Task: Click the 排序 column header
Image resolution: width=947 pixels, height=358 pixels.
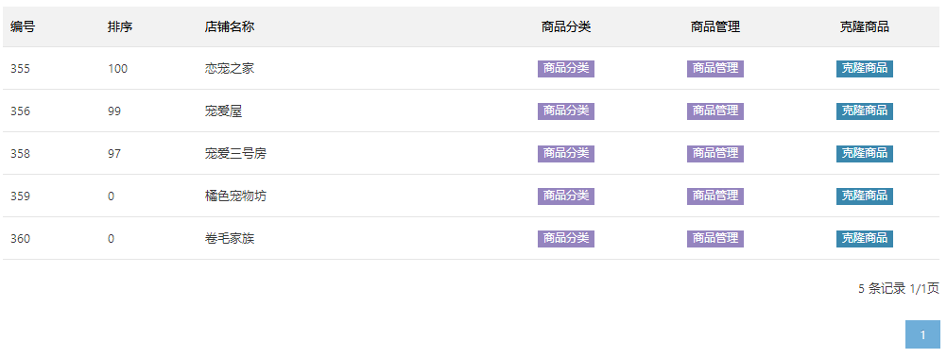Action: (x=120, y=27)
